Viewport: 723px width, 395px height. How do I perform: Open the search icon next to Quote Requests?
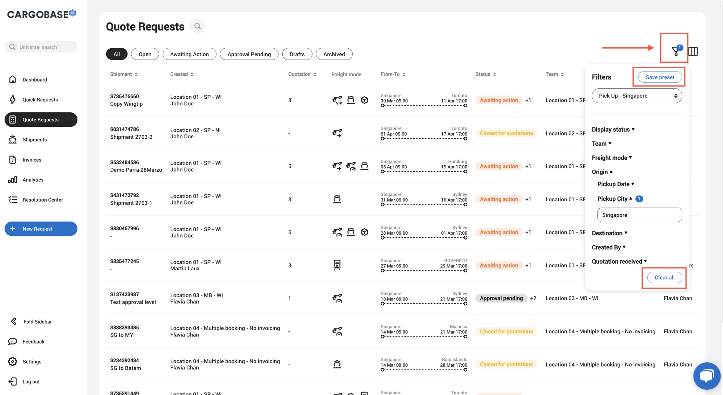197,26
